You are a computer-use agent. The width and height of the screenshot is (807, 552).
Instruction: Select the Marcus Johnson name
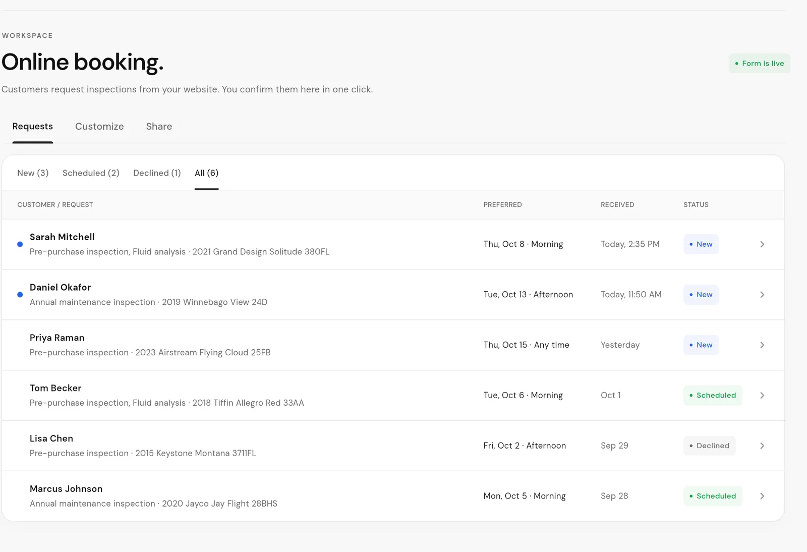point(66,489)
